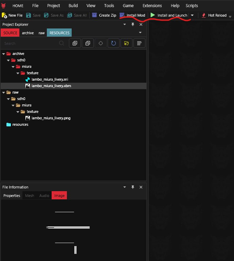Open project folder with yellow folder icon
This screenshot has width=234, height=261.
[x=126, y=43]
